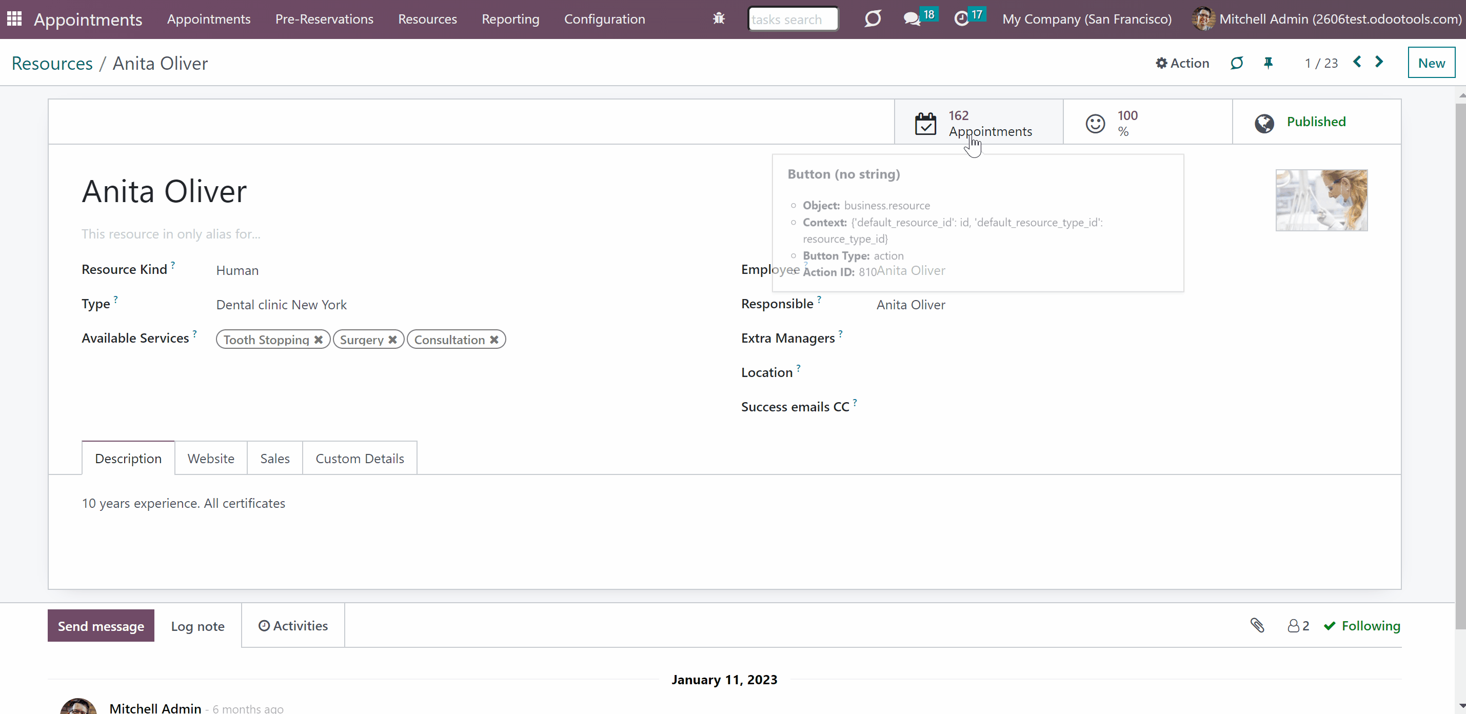Click Extra Managers help question mark

(841, 333)
